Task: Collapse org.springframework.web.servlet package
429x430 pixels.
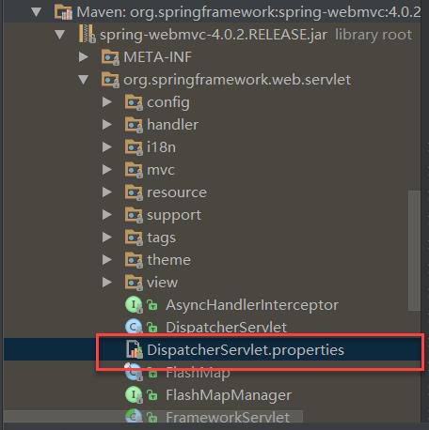Action: point(84,80)
